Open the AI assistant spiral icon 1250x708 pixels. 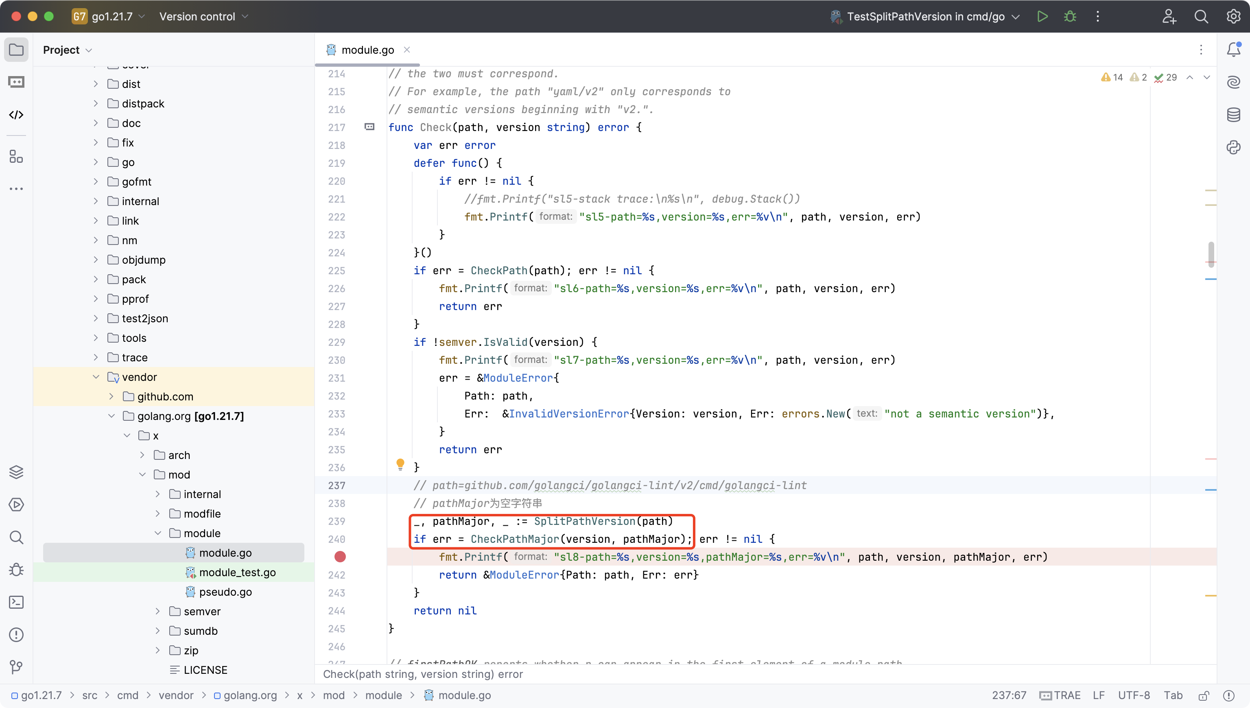[1233, 82]
